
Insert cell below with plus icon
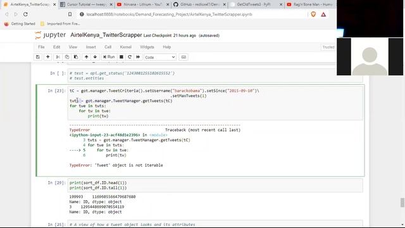48,57
